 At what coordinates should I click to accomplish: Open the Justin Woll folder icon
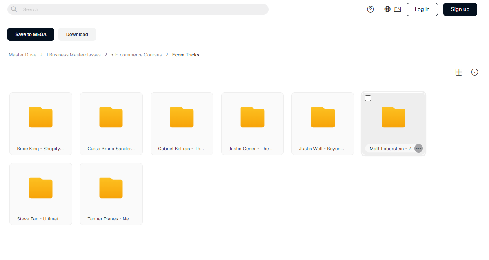click(x=323, y=117)
